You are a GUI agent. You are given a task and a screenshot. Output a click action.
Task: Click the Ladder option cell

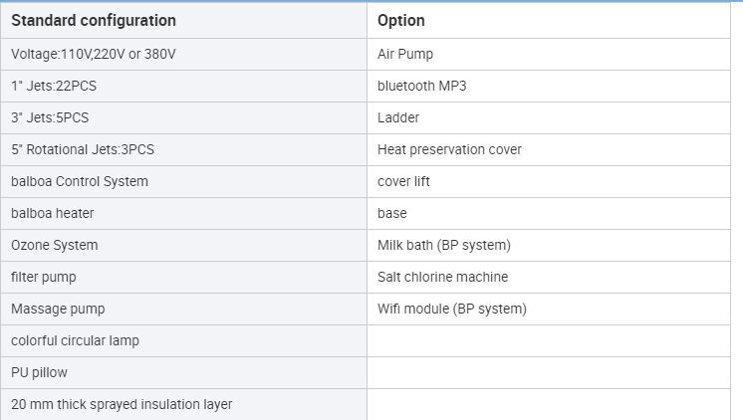point(398,117)
